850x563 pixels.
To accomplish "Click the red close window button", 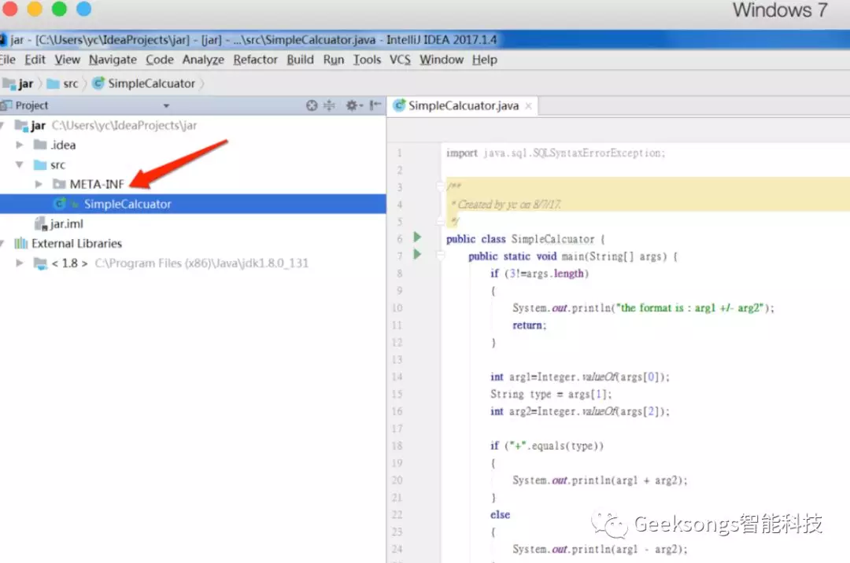I will pos(10,9).
